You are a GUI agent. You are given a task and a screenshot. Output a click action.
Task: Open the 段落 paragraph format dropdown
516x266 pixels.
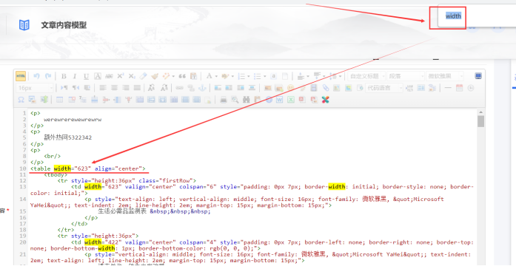pyautogui.click(x=406, y=76)
